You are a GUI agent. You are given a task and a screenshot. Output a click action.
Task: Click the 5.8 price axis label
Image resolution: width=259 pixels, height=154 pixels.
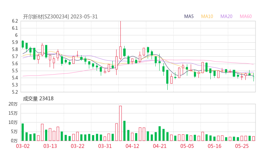point(15,49)
